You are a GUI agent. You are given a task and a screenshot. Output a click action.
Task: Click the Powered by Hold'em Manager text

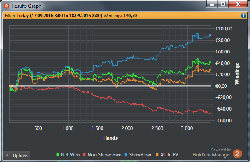click(212, 153)
